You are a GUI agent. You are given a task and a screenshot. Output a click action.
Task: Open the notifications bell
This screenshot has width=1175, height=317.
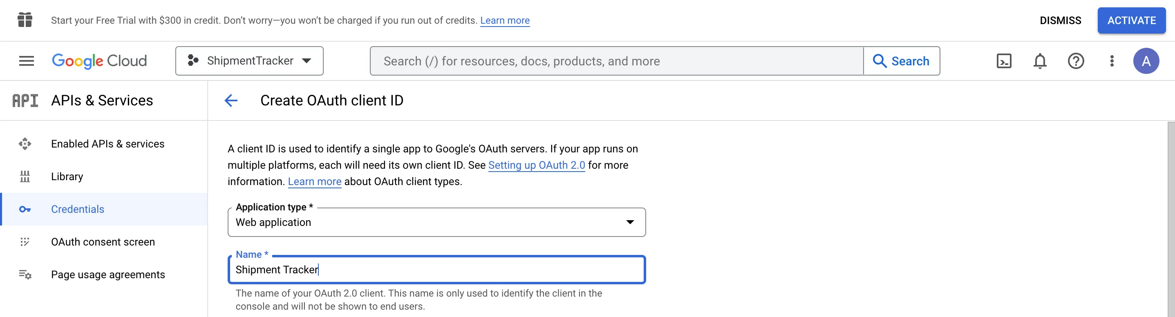click(1040, 61)
